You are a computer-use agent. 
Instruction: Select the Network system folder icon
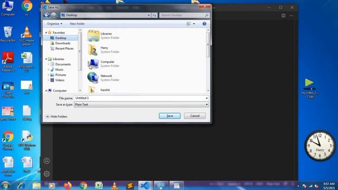93,78
